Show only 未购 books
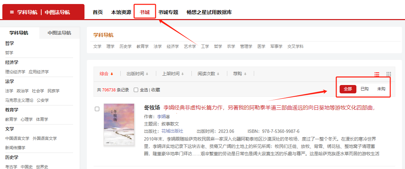 tap(381, 89)
